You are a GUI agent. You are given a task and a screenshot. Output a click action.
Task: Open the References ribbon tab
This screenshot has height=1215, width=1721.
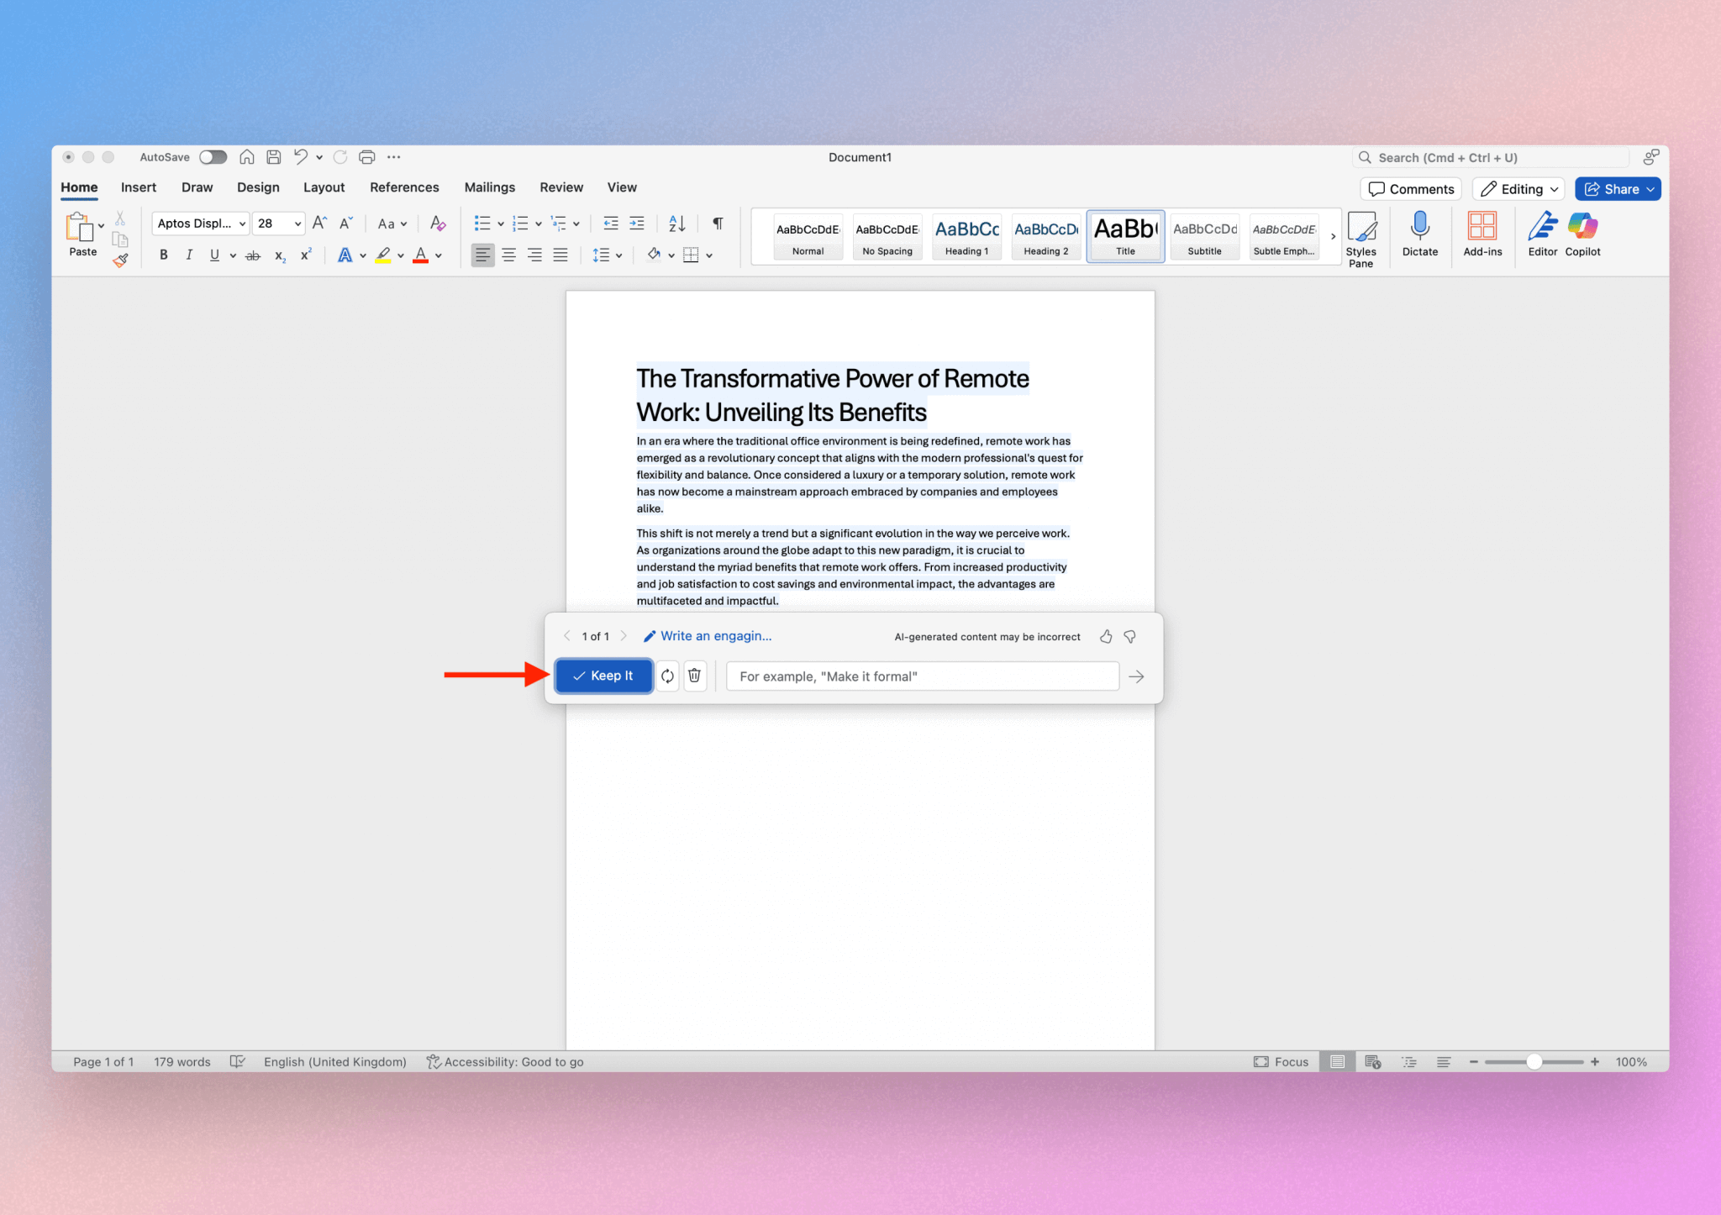pos(404,187)
